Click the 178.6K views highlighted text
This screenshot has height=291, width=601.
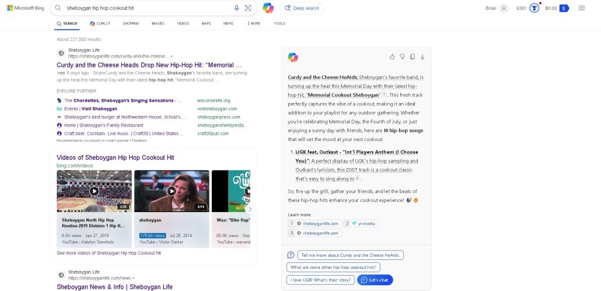(153, 236)
